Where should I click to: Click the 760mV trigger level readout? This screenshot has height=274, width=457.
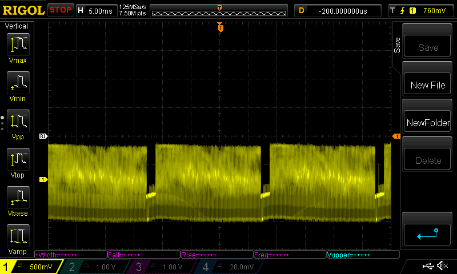[434, 11]
